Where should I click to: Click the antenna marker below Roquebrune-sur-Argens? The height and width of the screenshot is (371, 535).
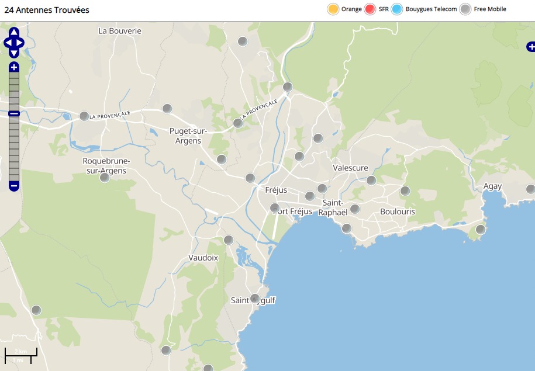point(105,178)
